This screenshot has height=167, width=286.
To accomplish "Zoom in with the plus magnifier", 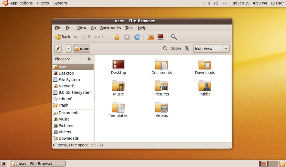I will (187, 48).
